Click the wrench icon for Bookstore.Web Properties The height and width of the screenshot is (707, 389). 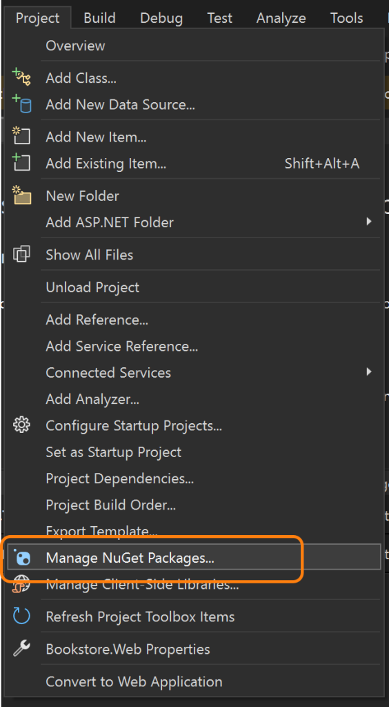pos(21,649)
